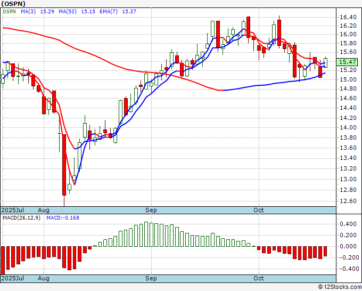Click the 16.40 price axis label
This screenshot has height=291, width=362.
348,17
